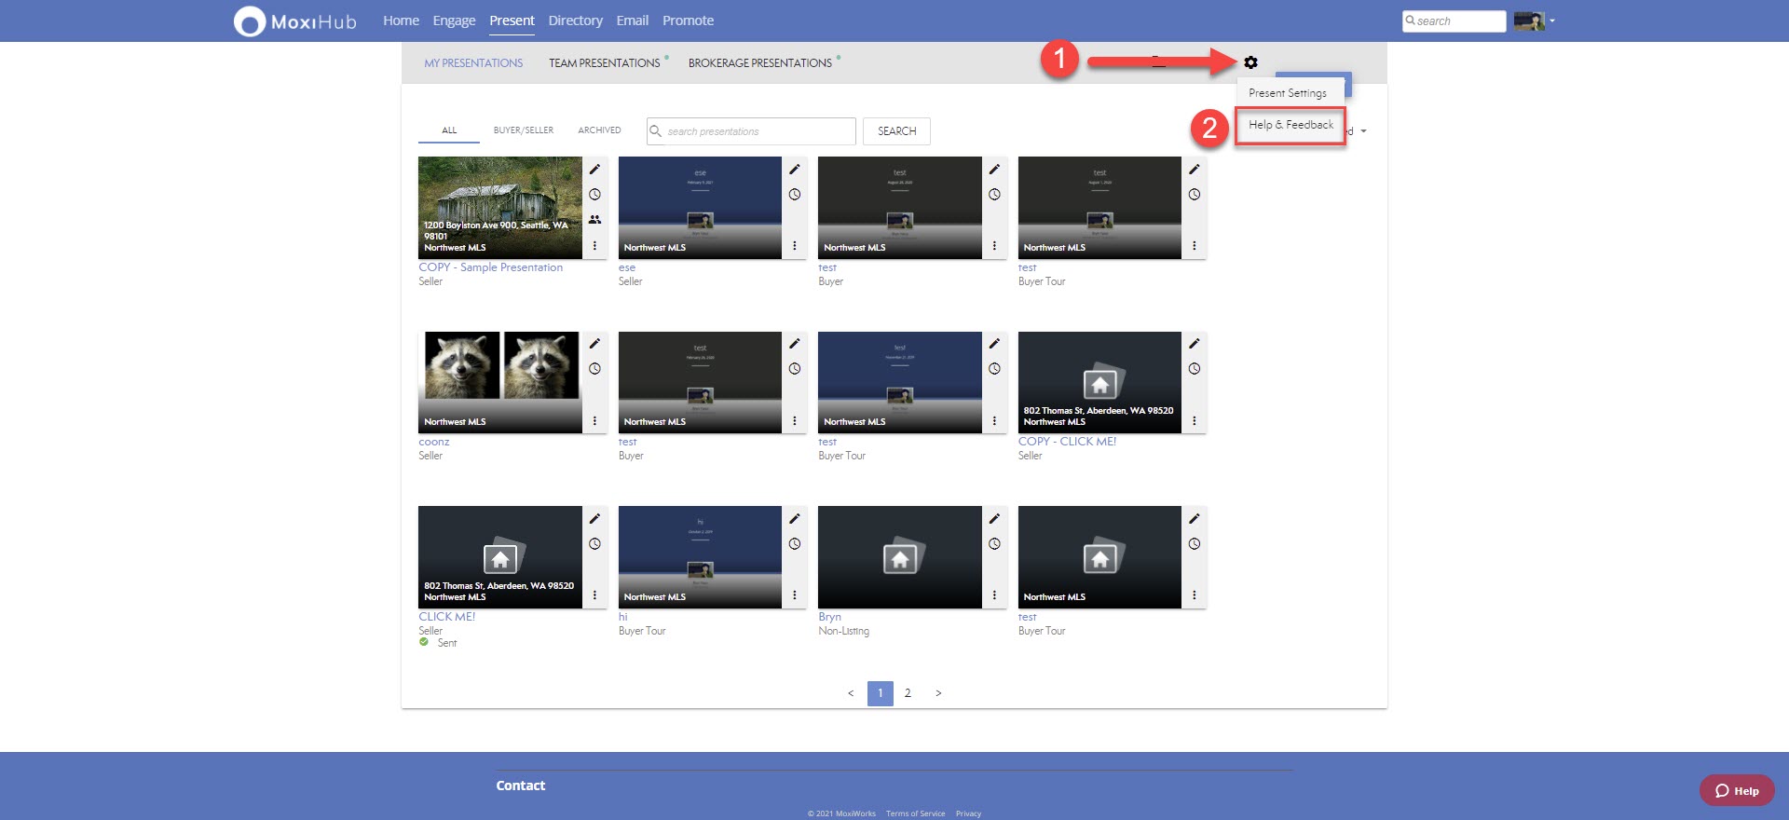Click the shared people icon on Sample Presentation
Viewport: 1789px width, 820px height.
click(x=594, y=220)
